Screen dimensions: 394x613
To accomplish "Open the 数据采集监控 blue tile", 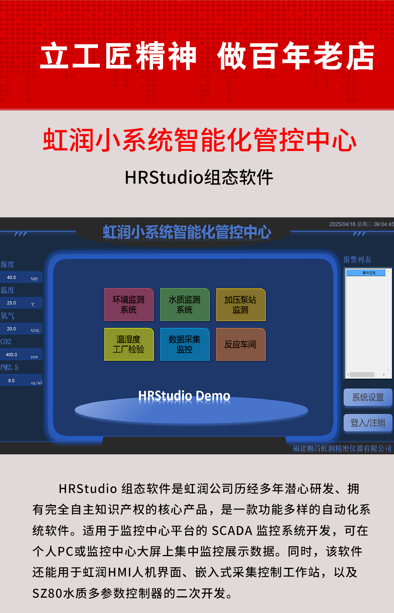I will pyautogui.click(x=185, y=344).
